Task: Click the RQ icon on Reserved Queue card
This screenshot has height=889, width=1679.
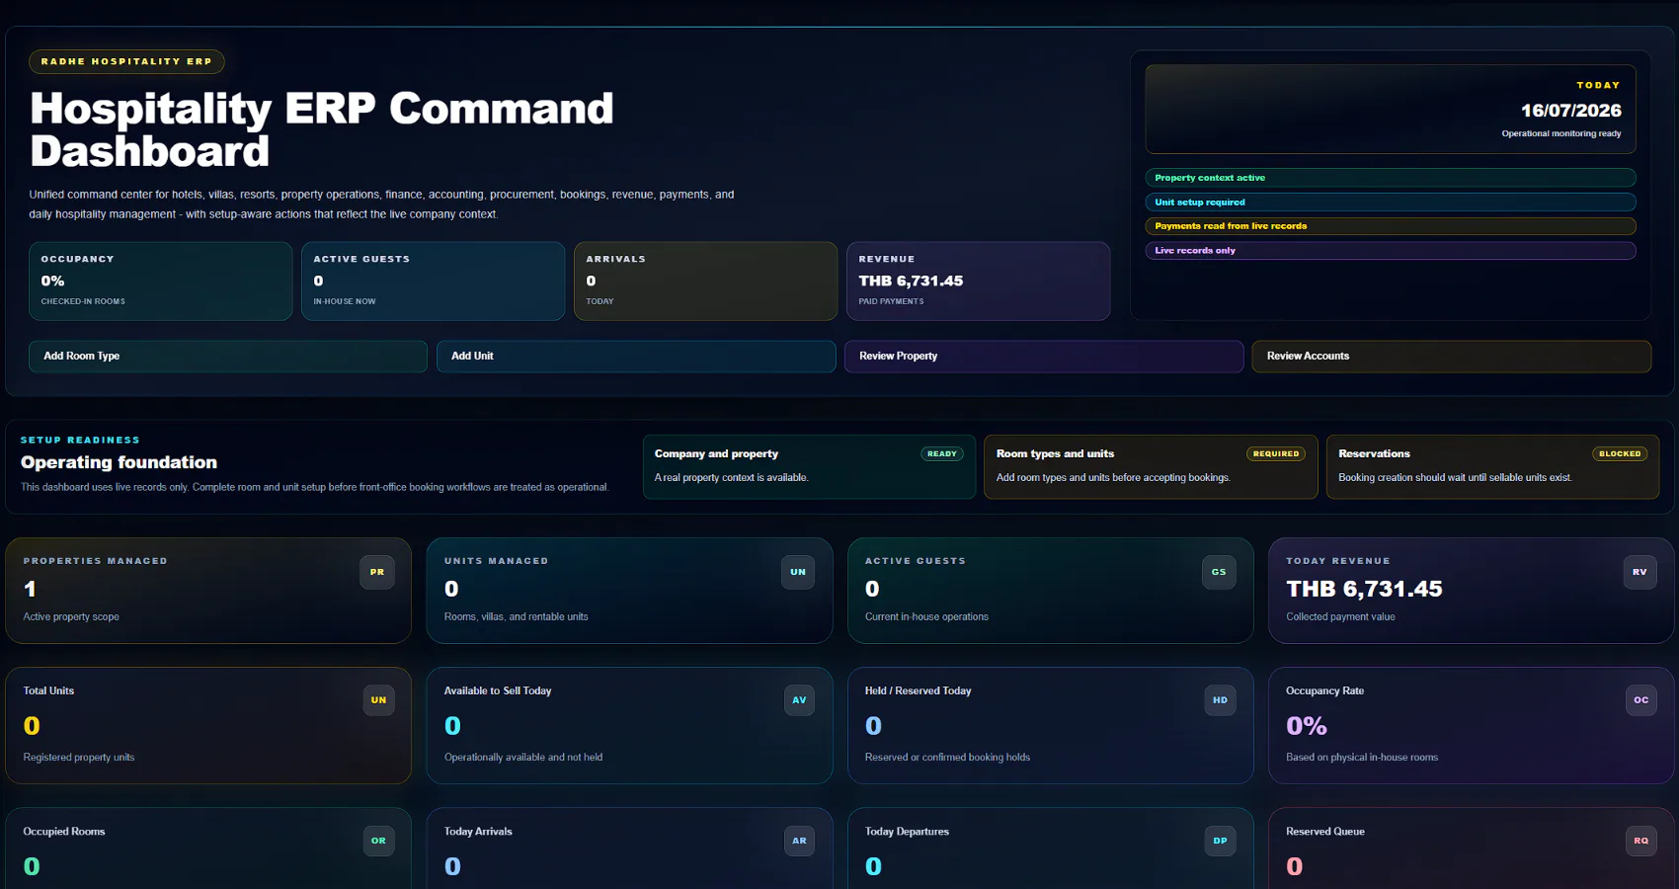Action: [x=1640, y=841]
